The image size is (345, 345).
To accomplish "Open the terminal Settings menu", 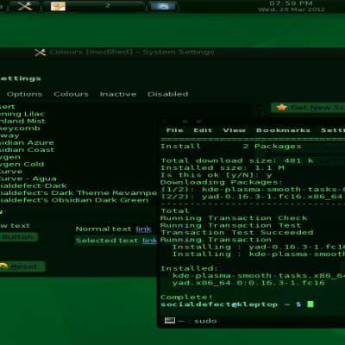I will [x=333, y=130].
